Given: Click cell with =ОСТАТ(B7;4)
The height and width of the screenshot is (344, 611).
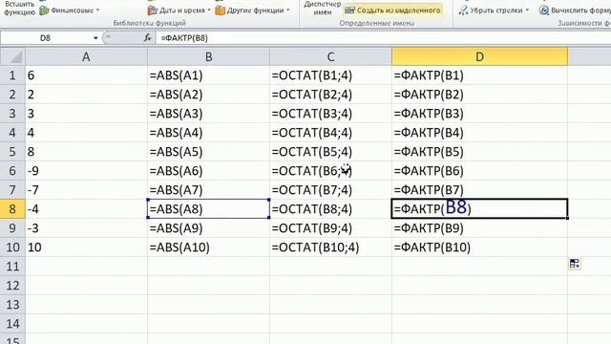Looking at the screenshot, I should pyautogui.click(x=330, y=190).
